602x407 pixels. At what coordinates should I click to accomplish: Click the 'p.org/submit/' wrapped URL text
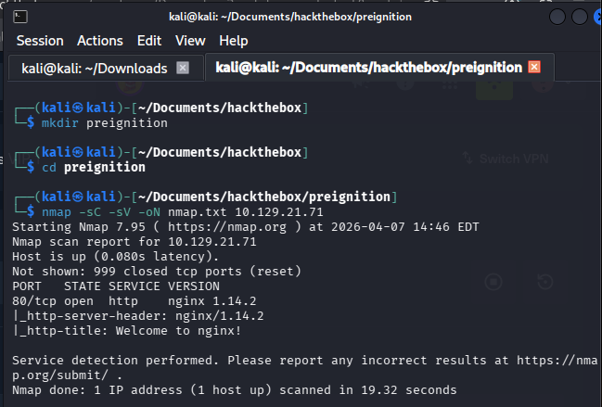pyautogui.click(x=60, y=375)
